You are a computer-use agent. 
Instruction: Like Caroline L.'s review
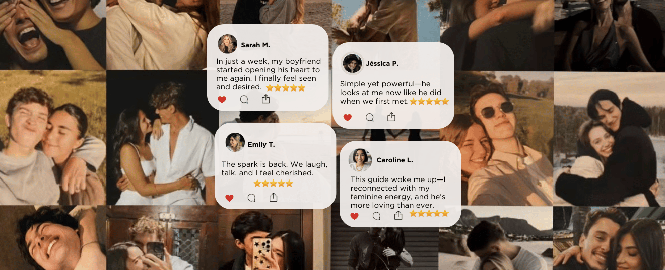pos(354,216)
